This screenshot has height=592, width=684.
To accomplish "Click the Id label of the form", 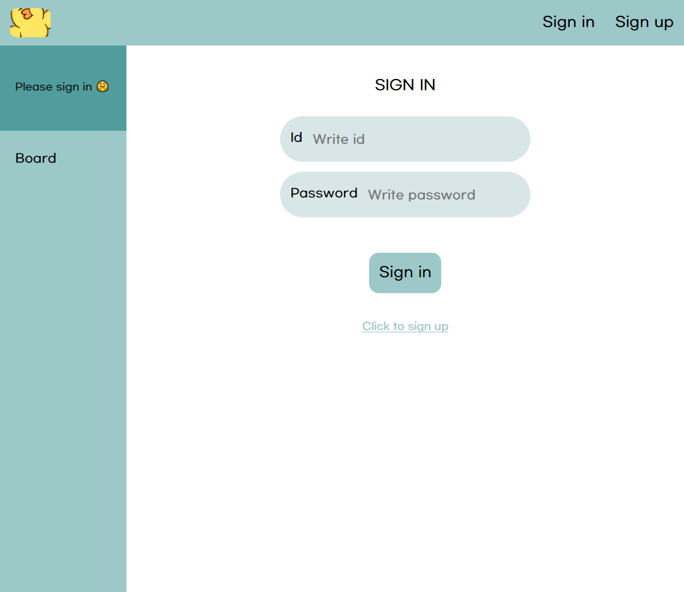I will click(x=295, y=138).
